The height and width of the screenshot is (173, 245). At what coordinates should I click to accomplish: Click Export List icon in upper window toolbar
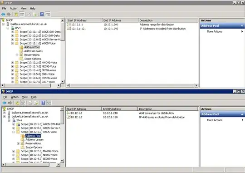click(x=34, y=15)
